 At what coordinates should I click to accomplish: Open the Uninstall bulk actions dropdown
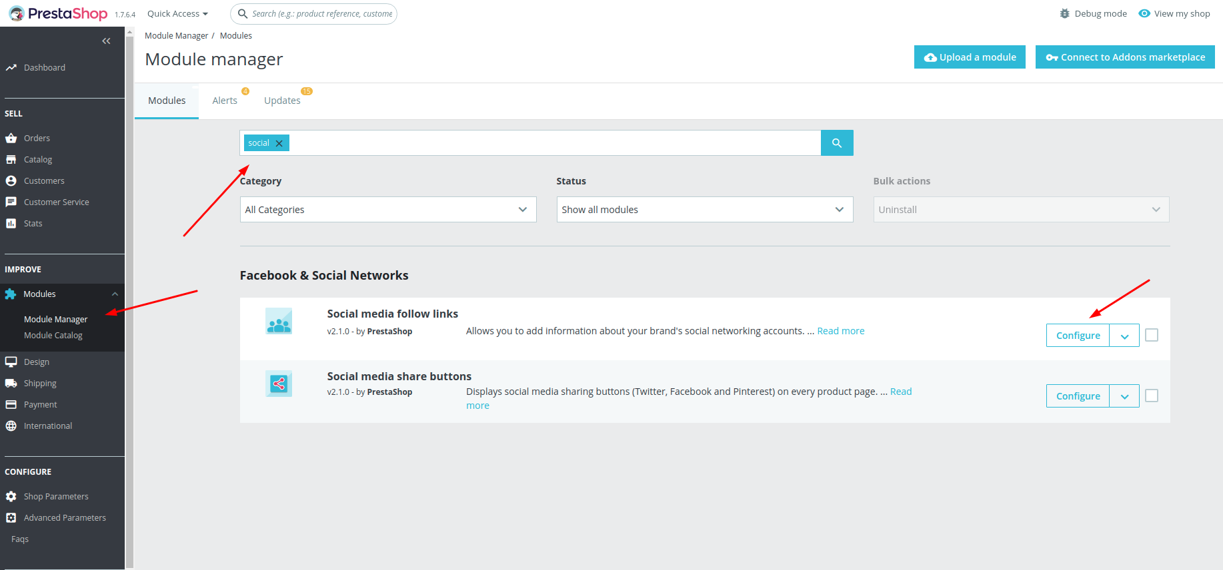pos(1022,209)
